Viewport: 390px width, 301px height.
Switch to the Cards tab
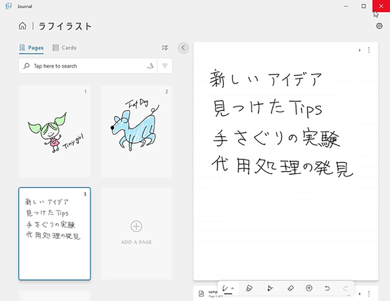64,48
